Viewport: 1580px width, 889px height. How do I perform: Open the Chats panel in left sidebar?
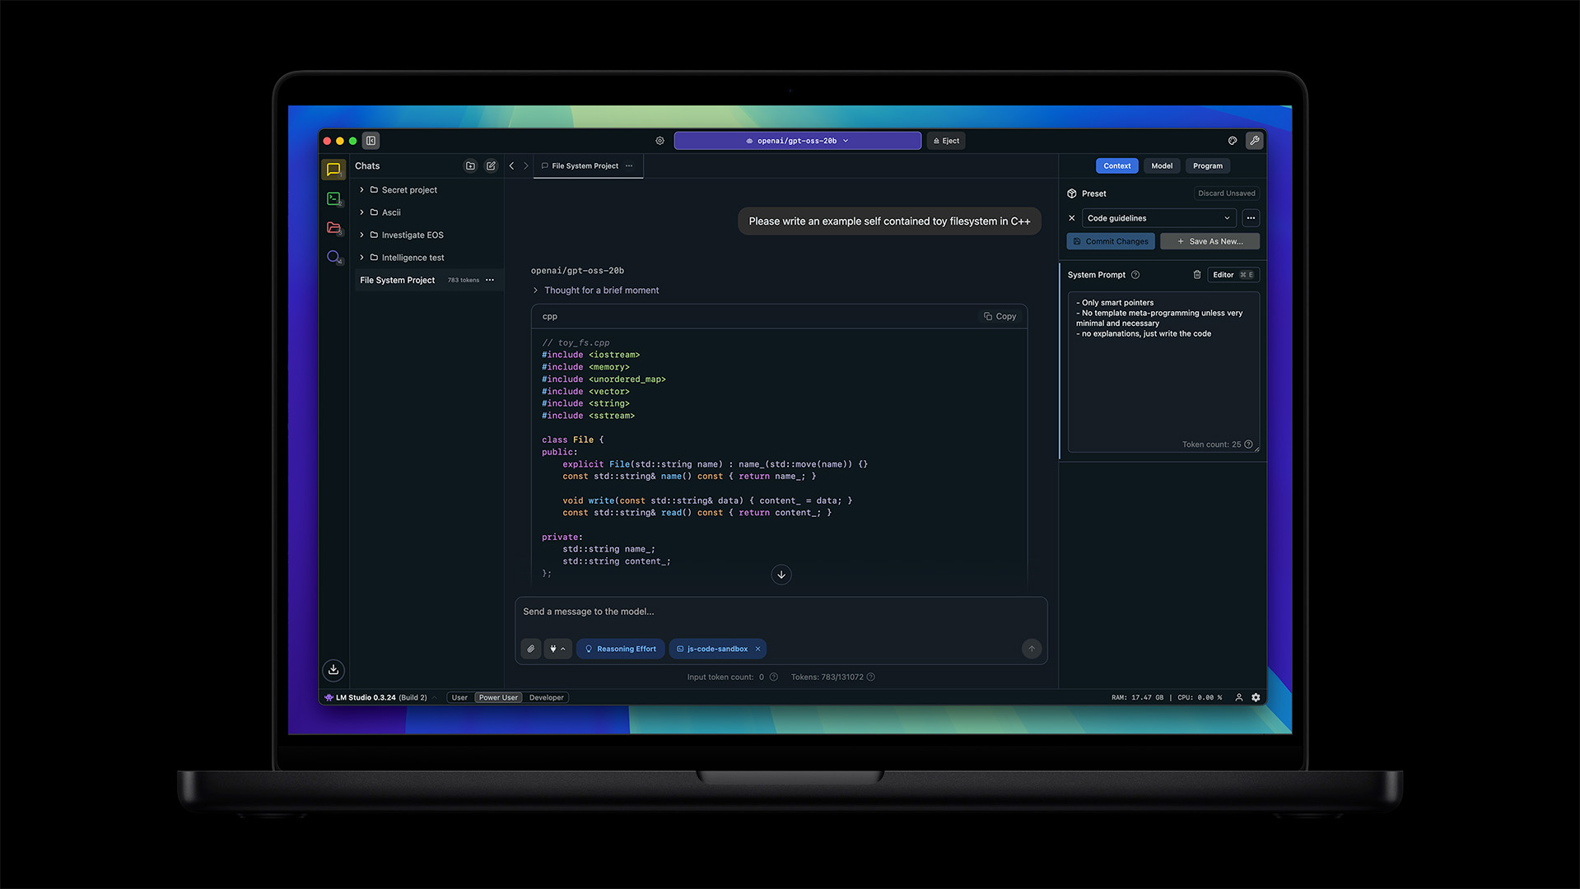coord(333,170)
